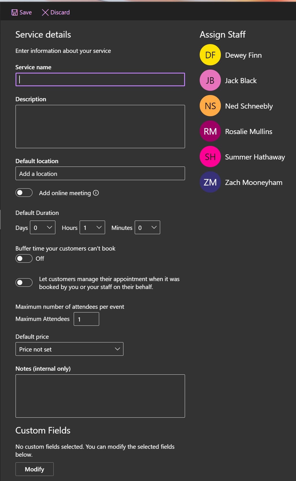The width and height of the screenshot is (296, 481).
Task: Click the info icon beside Add online meeting
Action: pos(96,193)
